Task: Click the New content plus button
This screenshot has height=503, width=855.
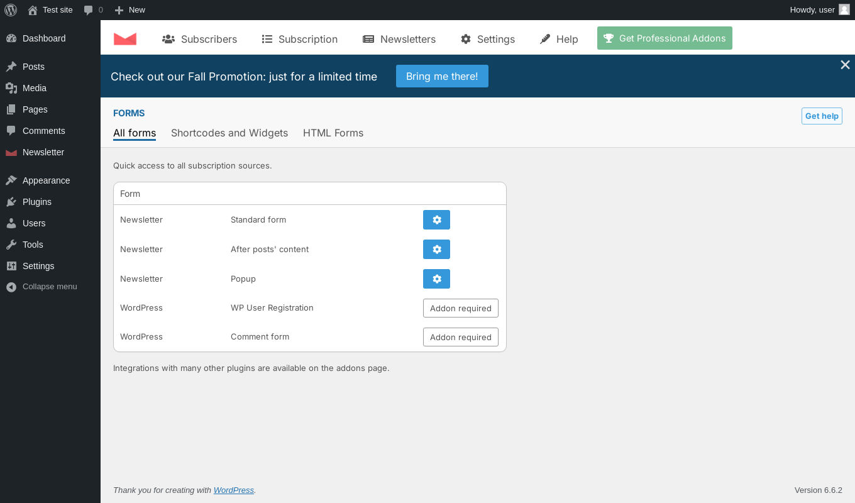Action: pos(130,9)
